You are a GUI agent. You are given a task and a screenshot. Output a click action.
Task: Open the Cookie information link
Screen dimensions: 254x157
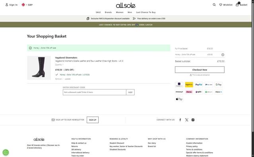point(194,143)
